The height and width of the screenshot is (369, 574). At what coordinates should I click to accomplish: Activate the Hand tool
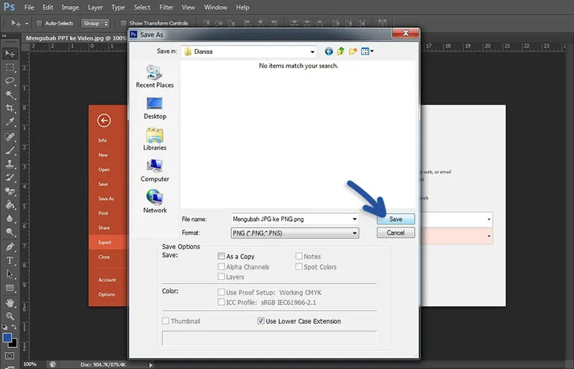pos(10,302)
